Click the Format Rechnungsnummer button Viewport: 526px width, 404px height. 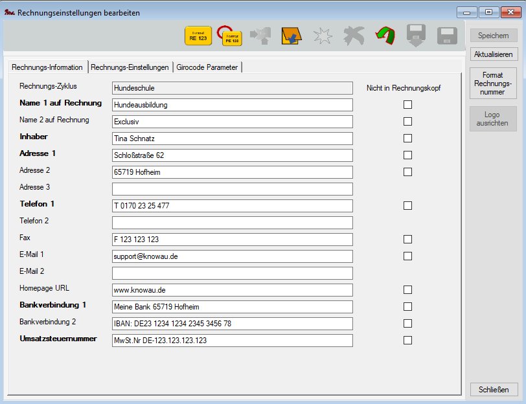[493, 83]
